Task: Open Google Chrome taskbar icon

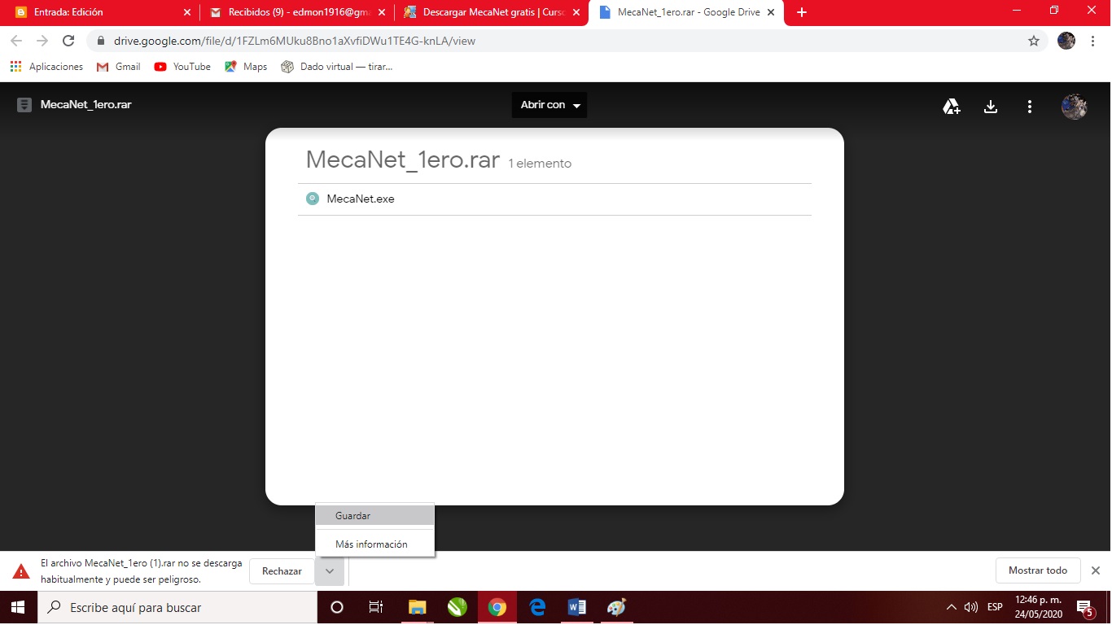Action: [497, 607]
